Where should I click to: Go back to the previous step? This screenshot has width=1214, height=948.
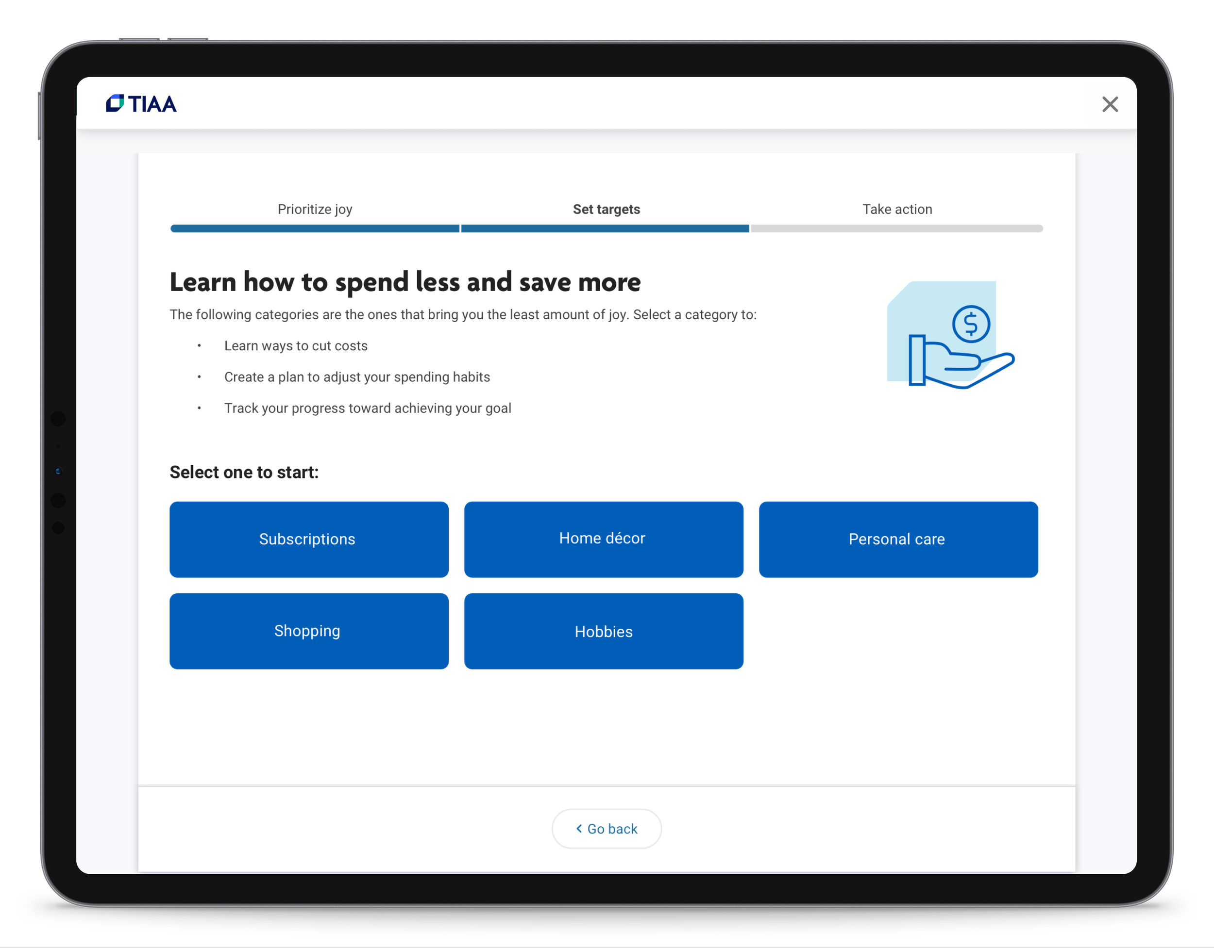pyautogui.click(x=607, y=829)
